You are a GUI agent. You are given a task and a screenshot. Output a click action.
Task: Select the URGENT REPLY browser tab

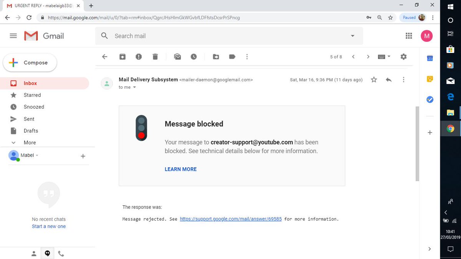[x=43, y=6]
